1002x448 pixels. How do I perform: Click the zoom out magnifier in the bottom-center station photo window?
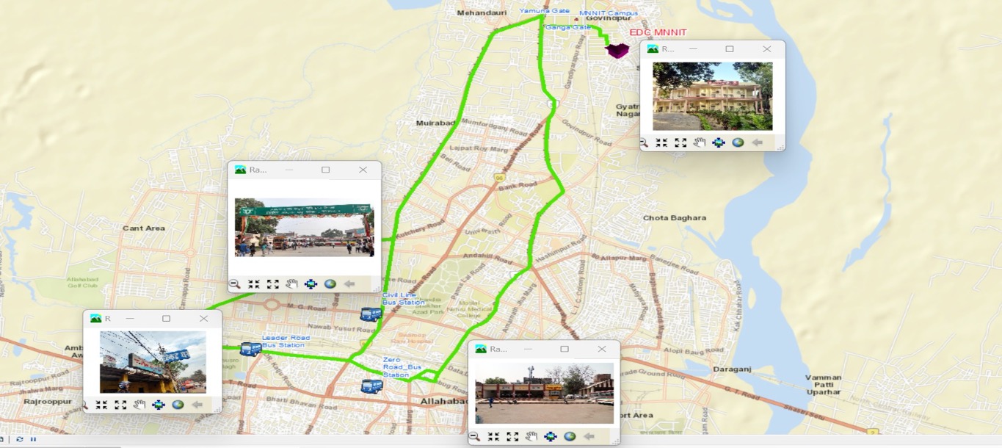point(475,436)
